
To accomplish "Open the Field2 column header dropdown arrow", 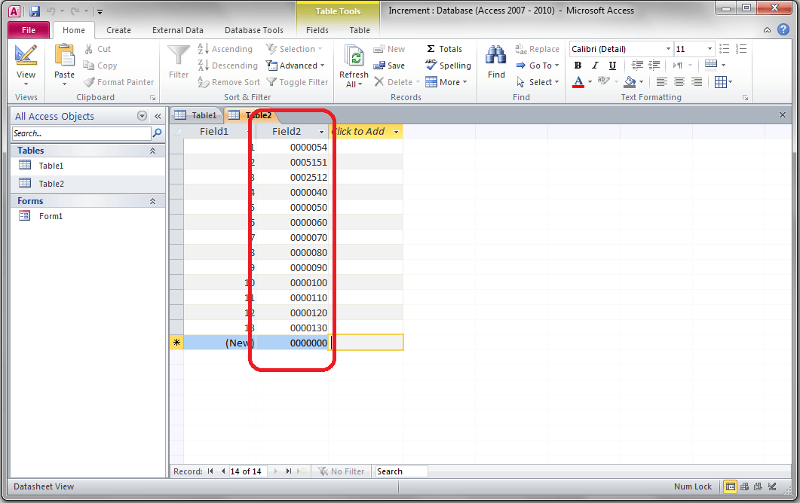I will tap(321, 132).
